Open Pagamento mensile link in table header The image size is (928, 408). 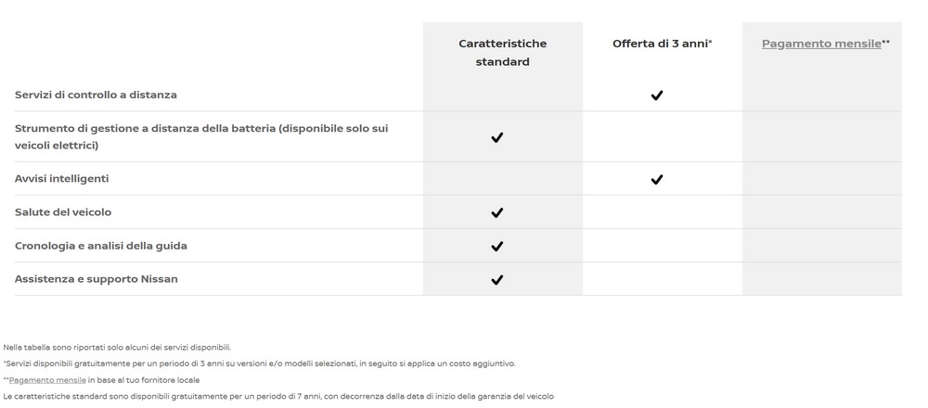[821, 44]
